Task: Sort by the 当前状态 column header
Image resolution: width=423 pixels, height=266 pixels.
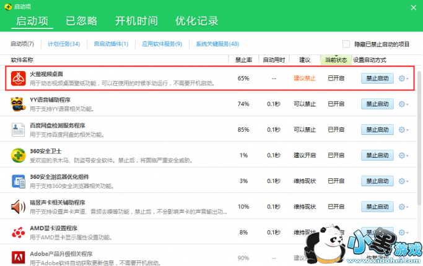Action: click(336, 60)
